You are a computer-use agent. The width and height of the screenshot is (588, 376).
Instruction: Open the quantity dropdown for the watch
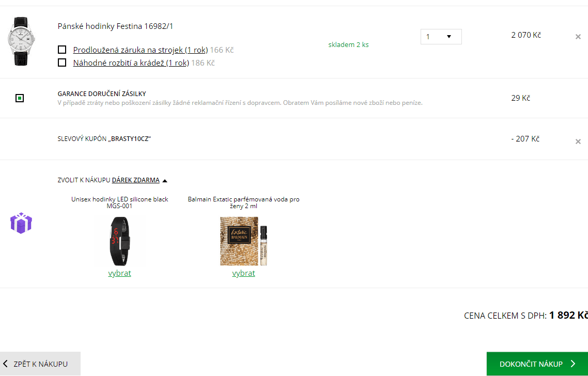pos(441,37)
